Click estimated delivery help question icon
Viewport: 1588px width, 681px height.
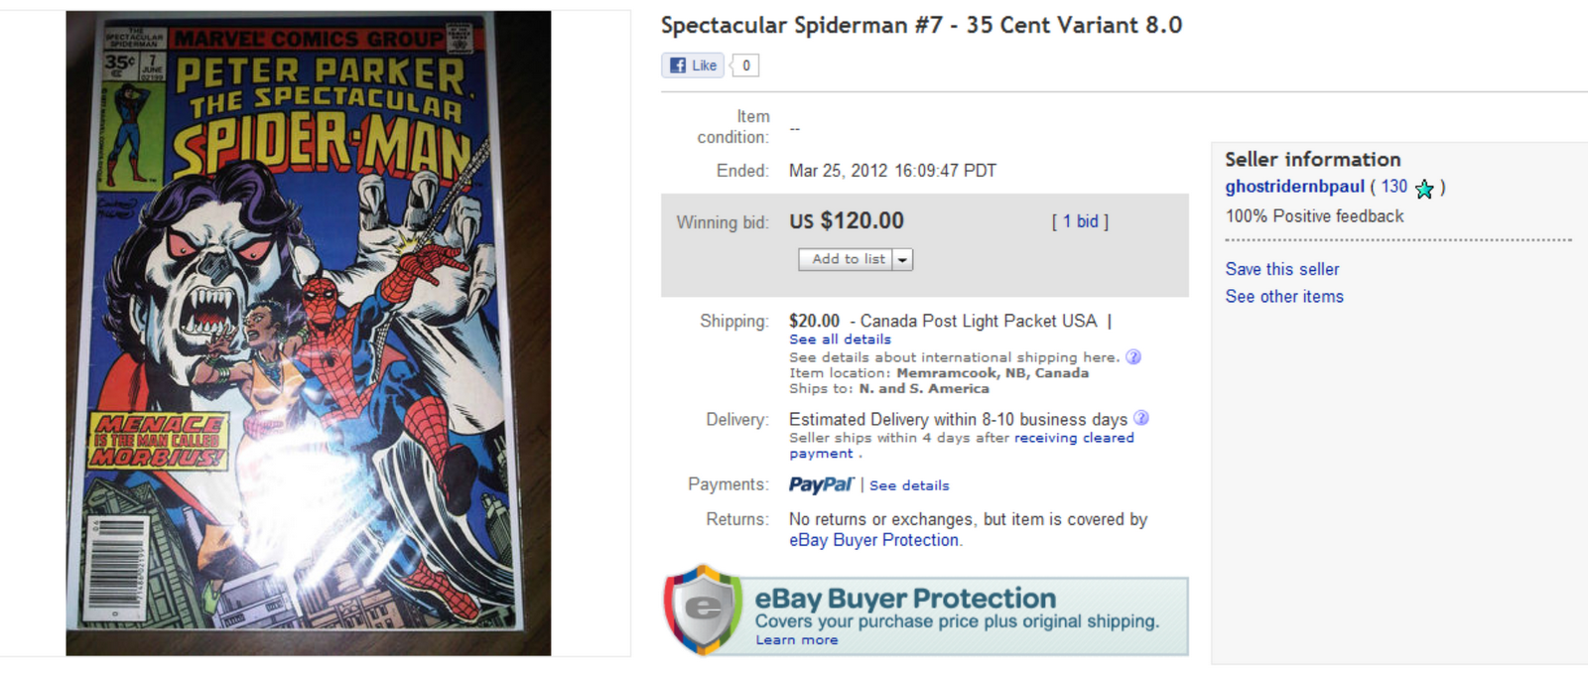point(1141,418)
